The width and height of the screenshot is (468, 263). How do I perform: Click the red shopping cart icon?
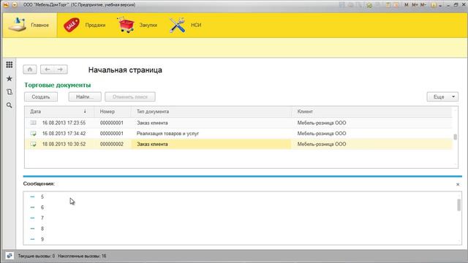[126, 25]
